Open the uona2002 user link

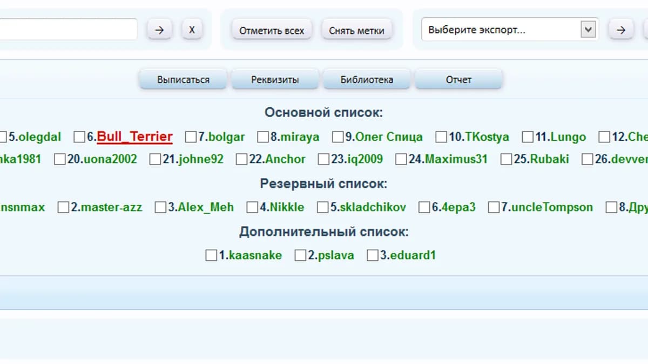[x=109, y=160]
